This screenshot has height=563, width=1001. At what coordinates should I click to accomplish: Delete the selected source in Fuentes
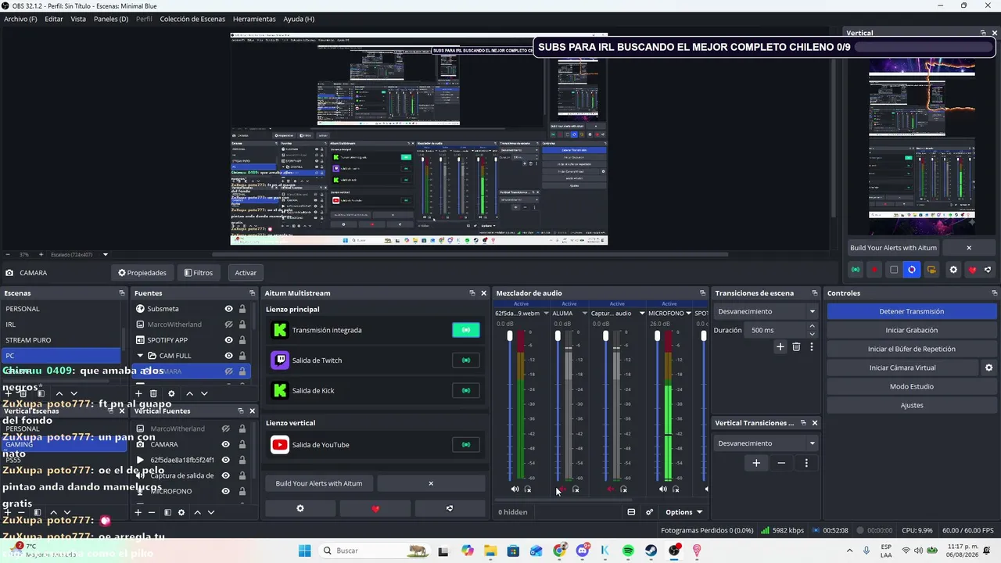pyautogui.click(x=154, y=393)
